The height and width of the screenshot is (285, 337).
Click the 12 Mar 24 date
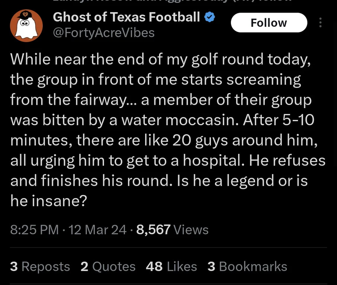[97, 230]
